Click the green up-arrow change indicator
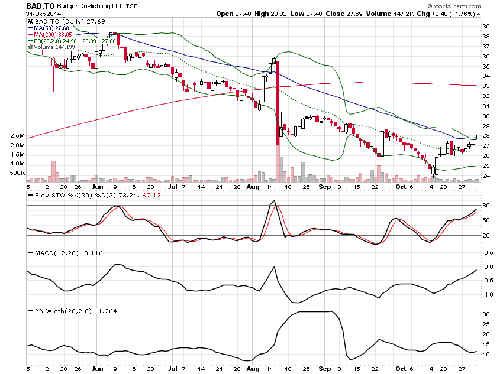This screenshot has height=374, width=503. click(x=479, y=14)
